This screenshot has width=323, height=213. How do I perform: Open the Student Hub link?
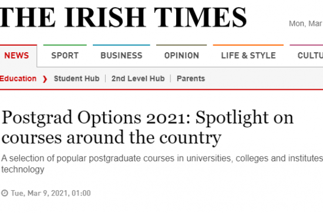tap(76, 79)
